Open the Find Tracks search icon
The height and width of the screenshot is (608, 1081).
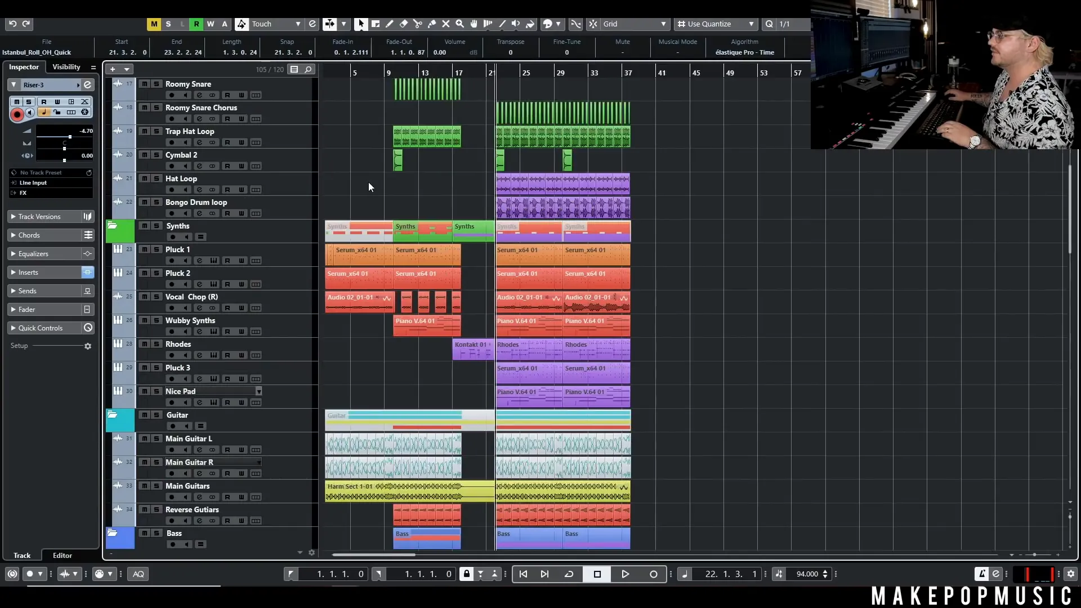coord(308,69)
